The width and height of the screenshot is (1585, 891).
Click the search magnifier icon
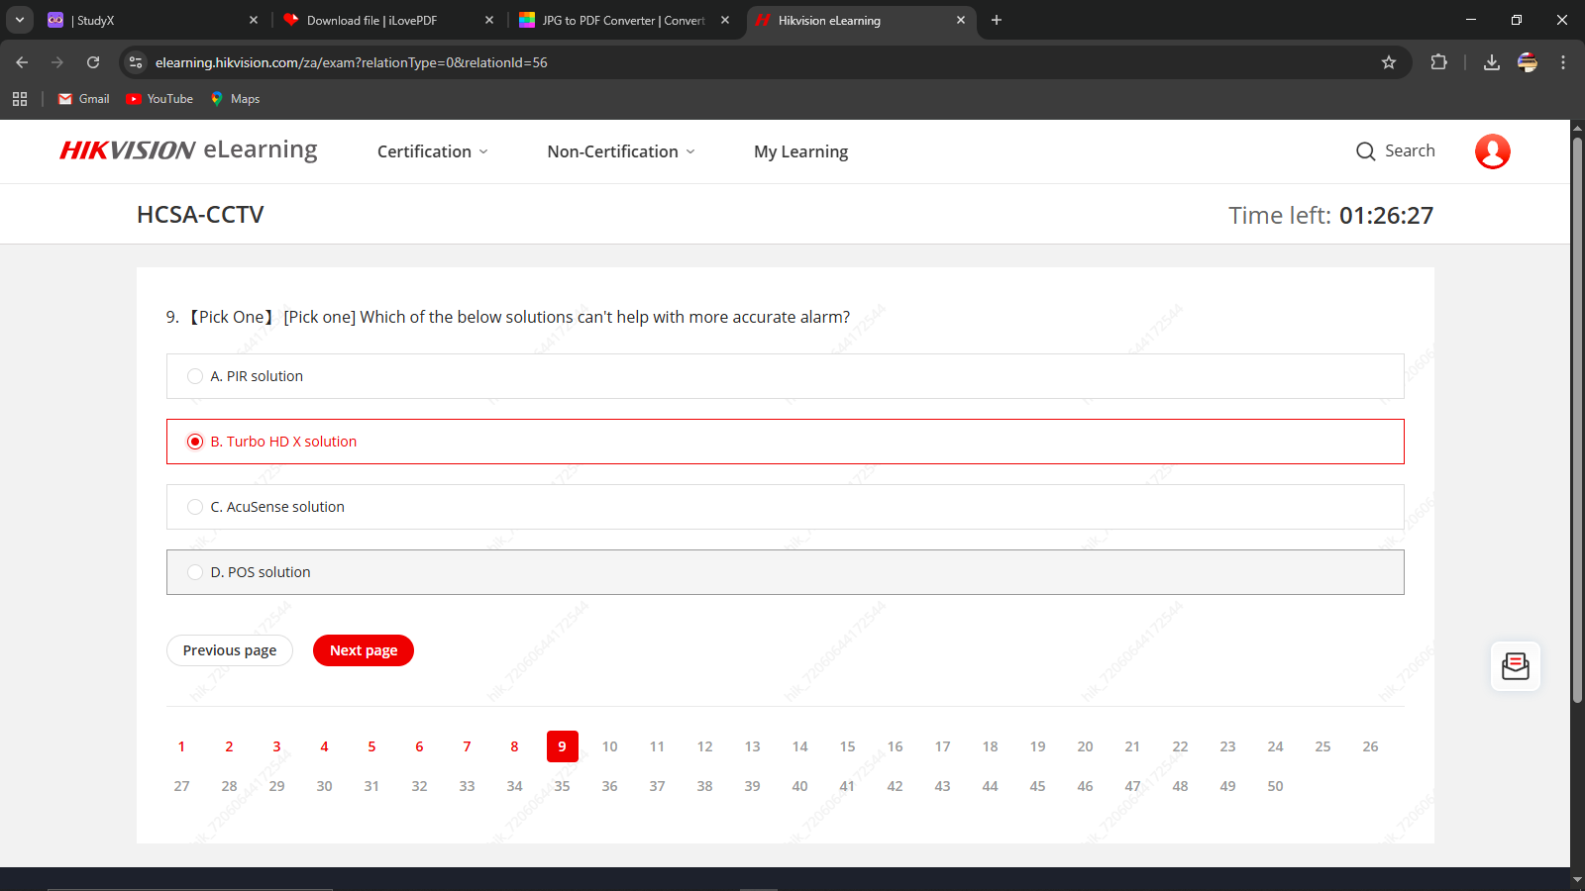coord(1365,151)
